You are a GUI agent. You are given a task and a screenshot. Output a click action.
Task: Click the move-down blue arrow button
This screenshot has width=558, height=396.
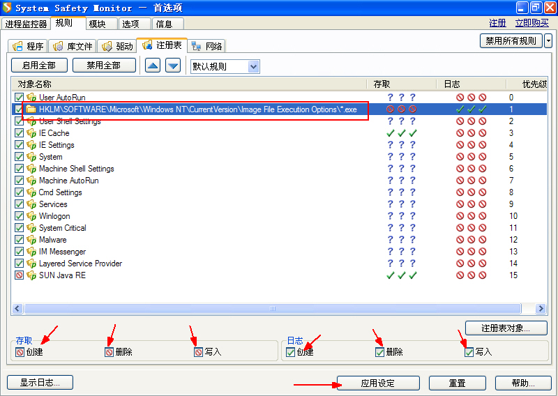(x=173, y=66)
